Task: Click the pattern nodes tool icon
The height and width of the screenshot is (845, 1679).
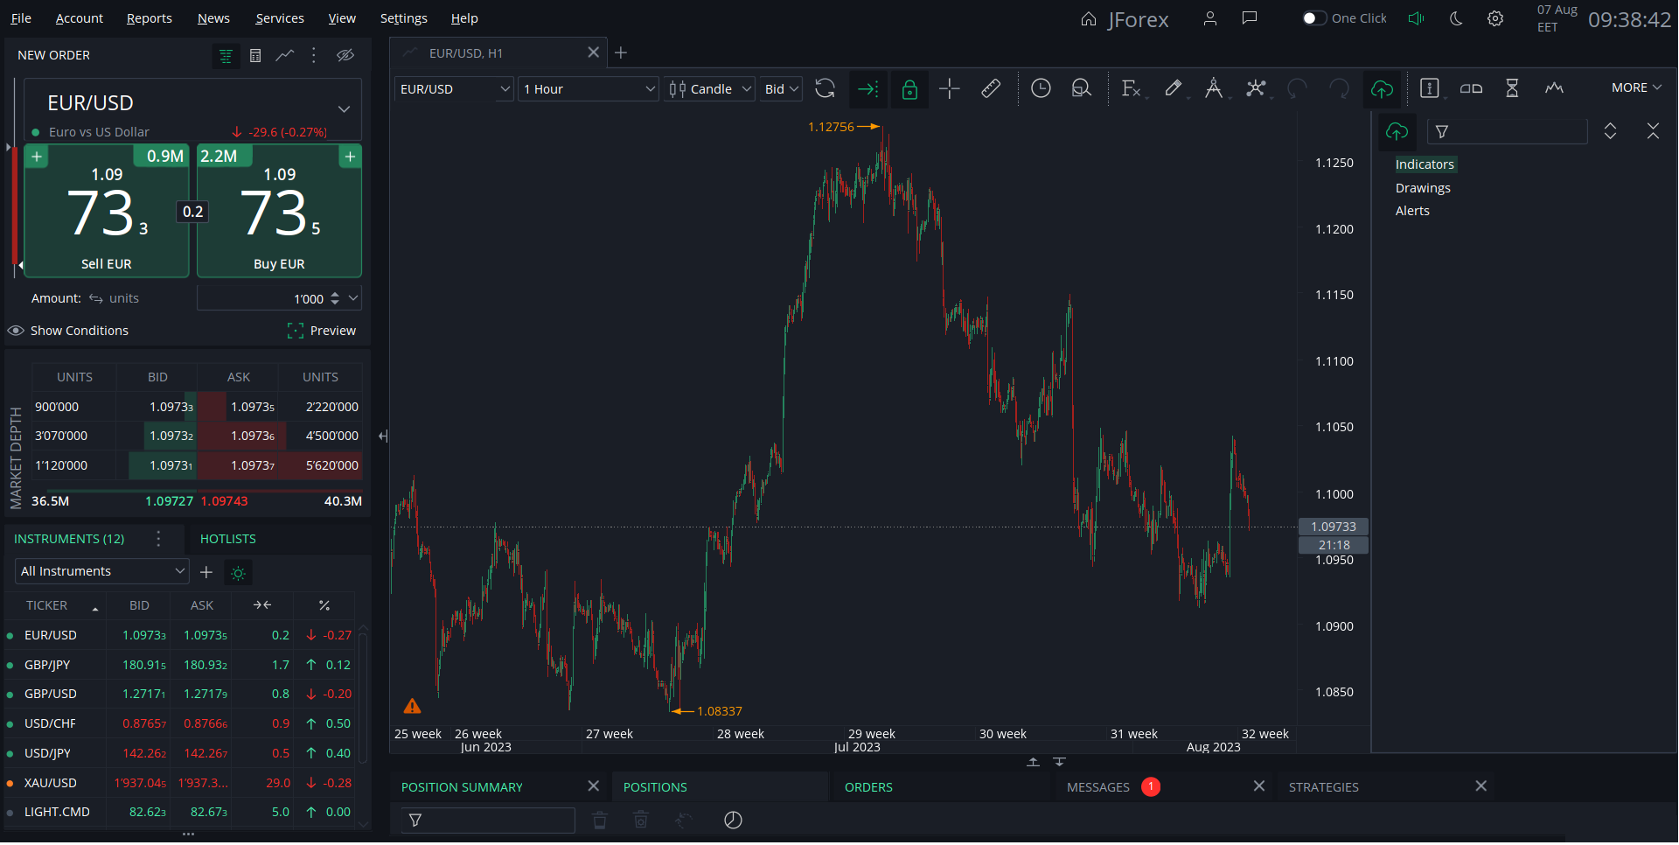Action: click(x=1256, y=88)
